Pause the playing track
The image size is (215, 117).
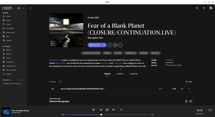pos(107,110)
